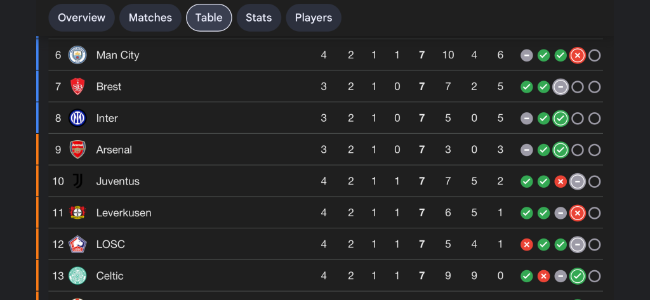This screenshot has height=300, width=650.
Task: Select the Inter club logo
Action: coord(77,118)
